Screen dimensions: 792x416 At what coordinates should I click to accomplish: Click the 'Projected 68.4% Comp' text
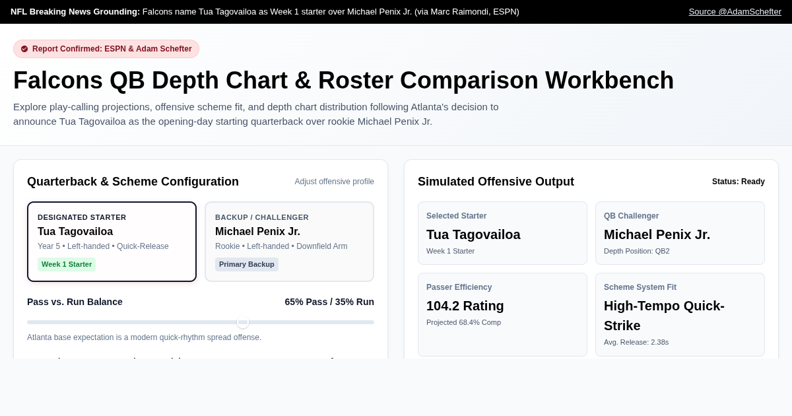point(463,322)
